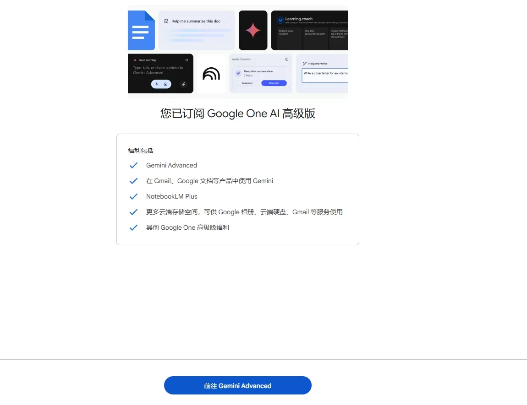
Task: Open the Learning coach card
Action: [x=309, y=30]
